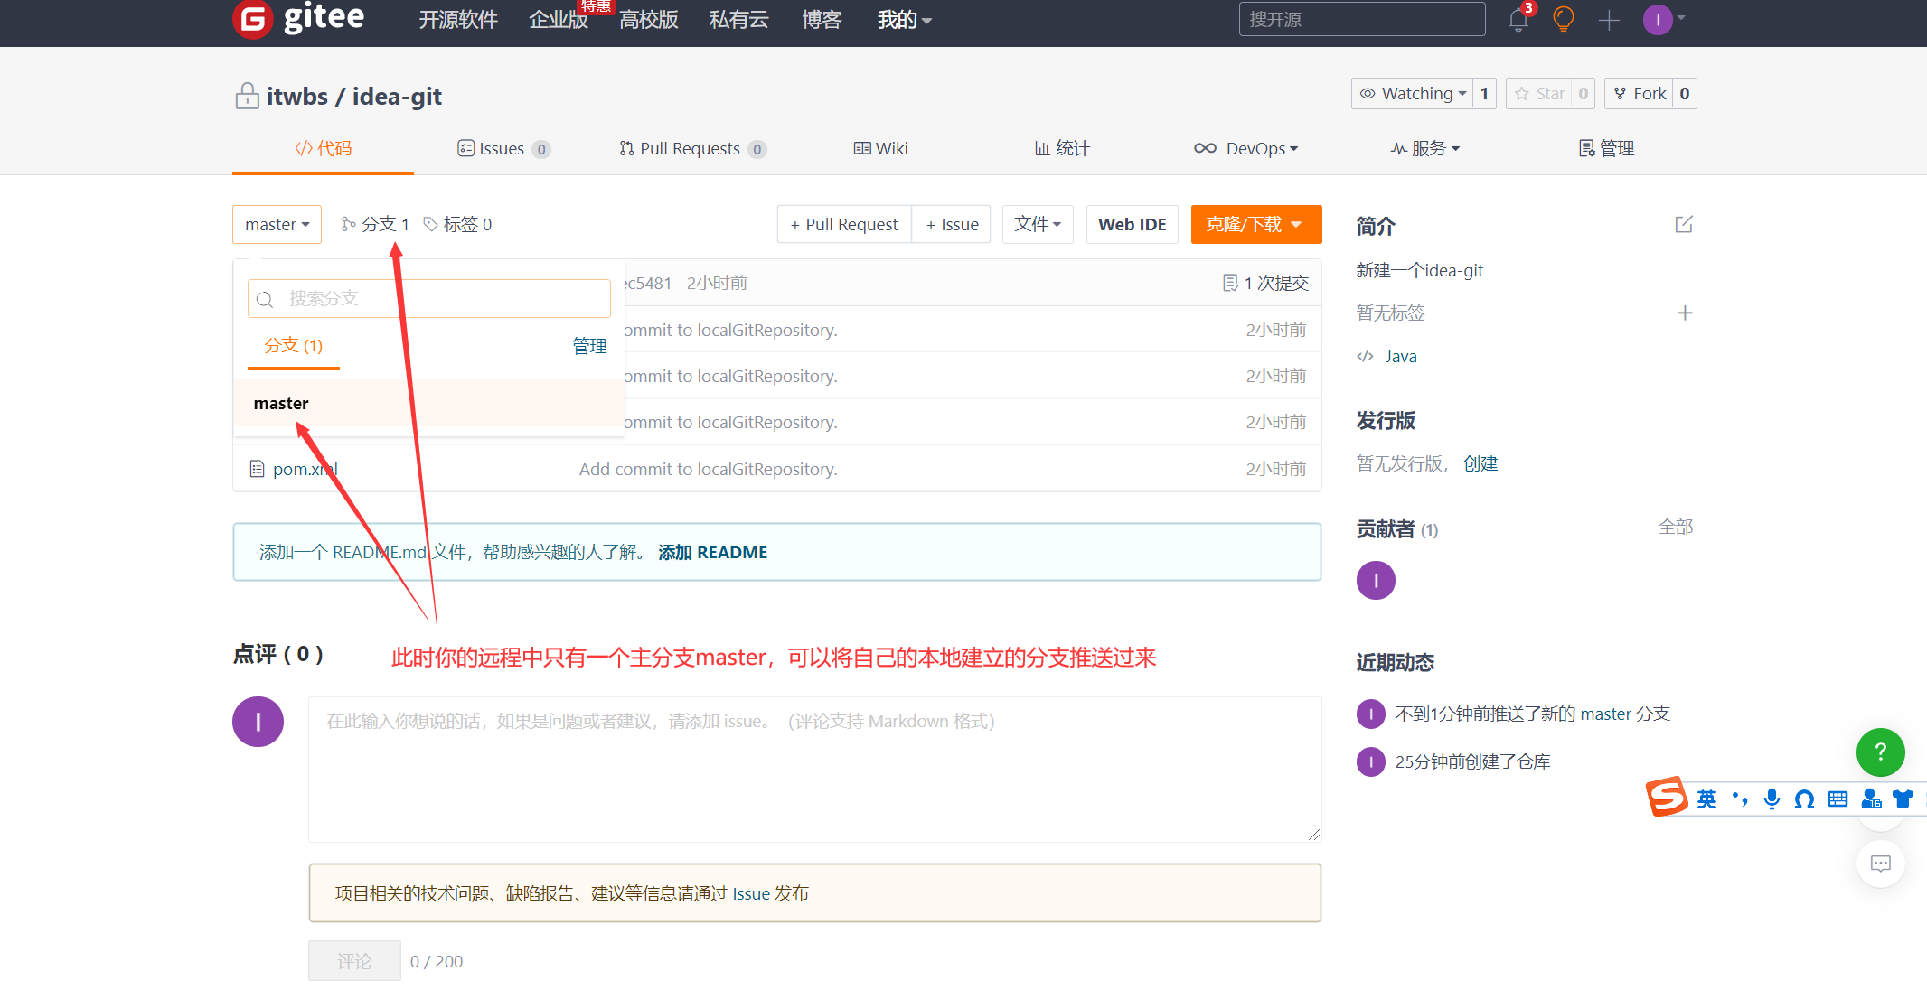The height and width of the screenshot is (990, 1927).
Task: Click the orange lightbulb icon
Action: (1563, 19)
